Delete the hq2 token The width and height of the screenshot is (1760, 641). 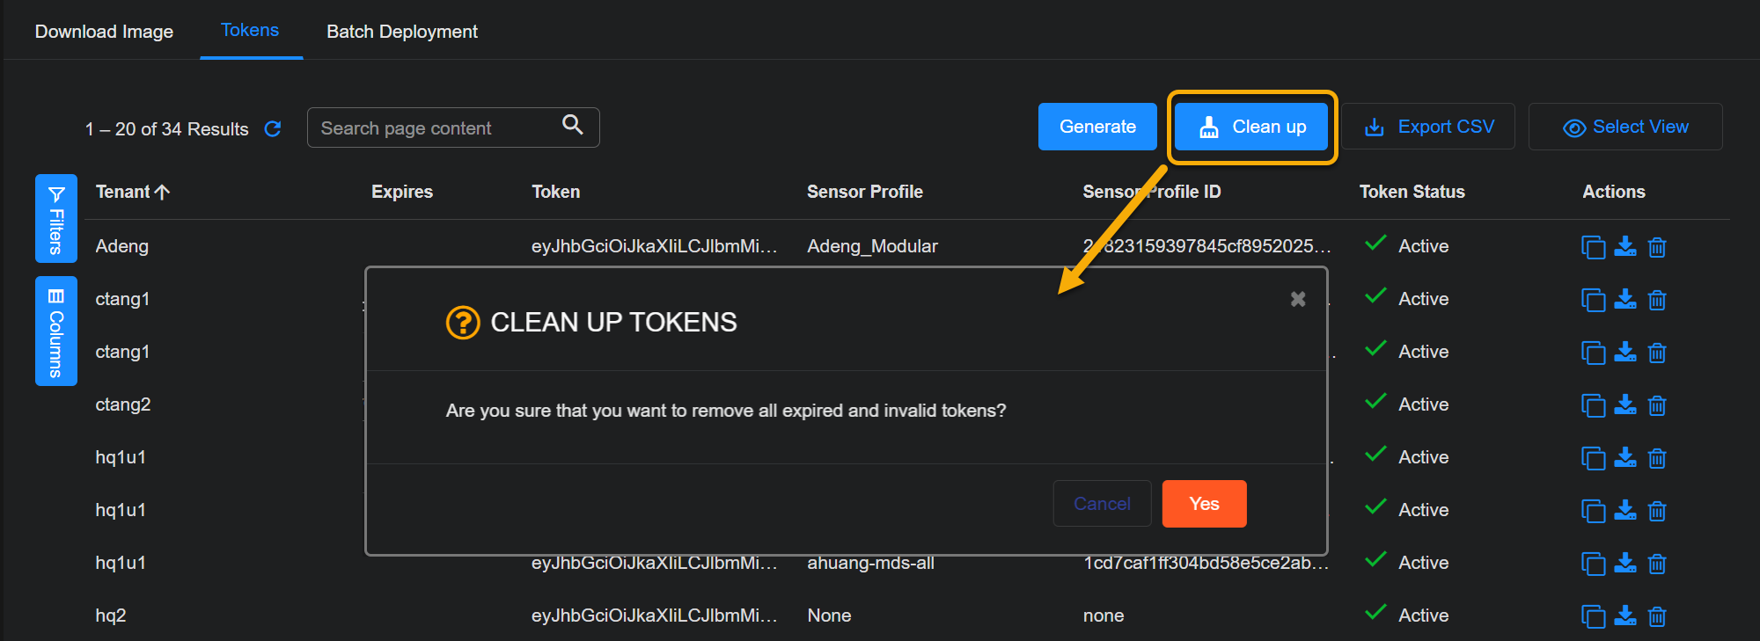pos(1657,616)
